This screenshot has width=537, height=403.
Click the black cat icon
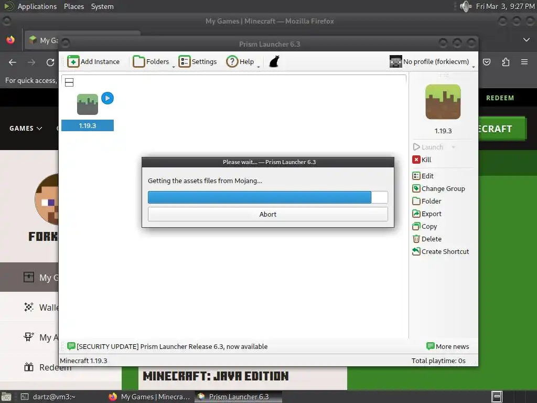click(274, 62)
